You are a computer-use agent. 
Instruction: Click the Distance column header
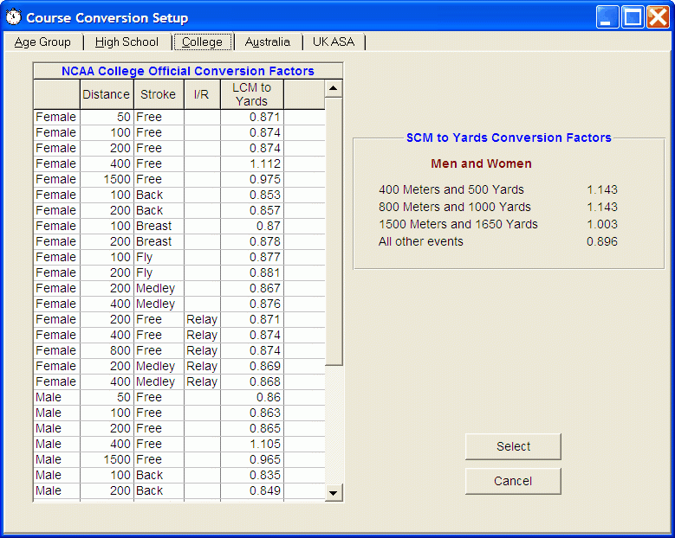click(106, 94)
